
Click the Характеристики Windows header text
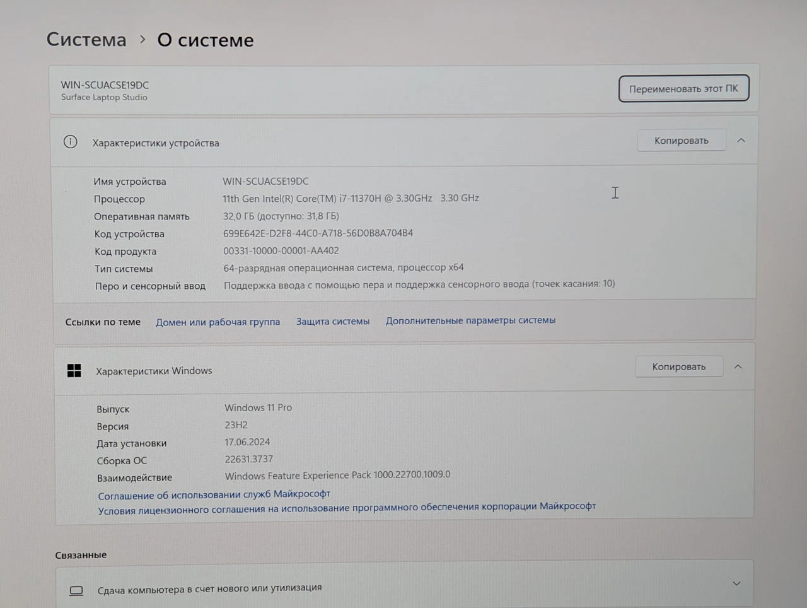[x=154, y=371]
